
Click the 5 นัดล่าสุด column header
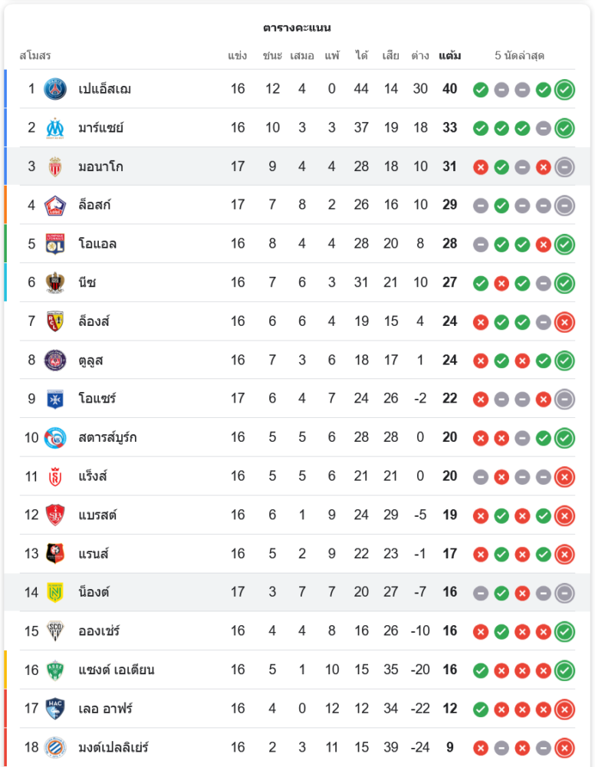[x=520, y=56]
